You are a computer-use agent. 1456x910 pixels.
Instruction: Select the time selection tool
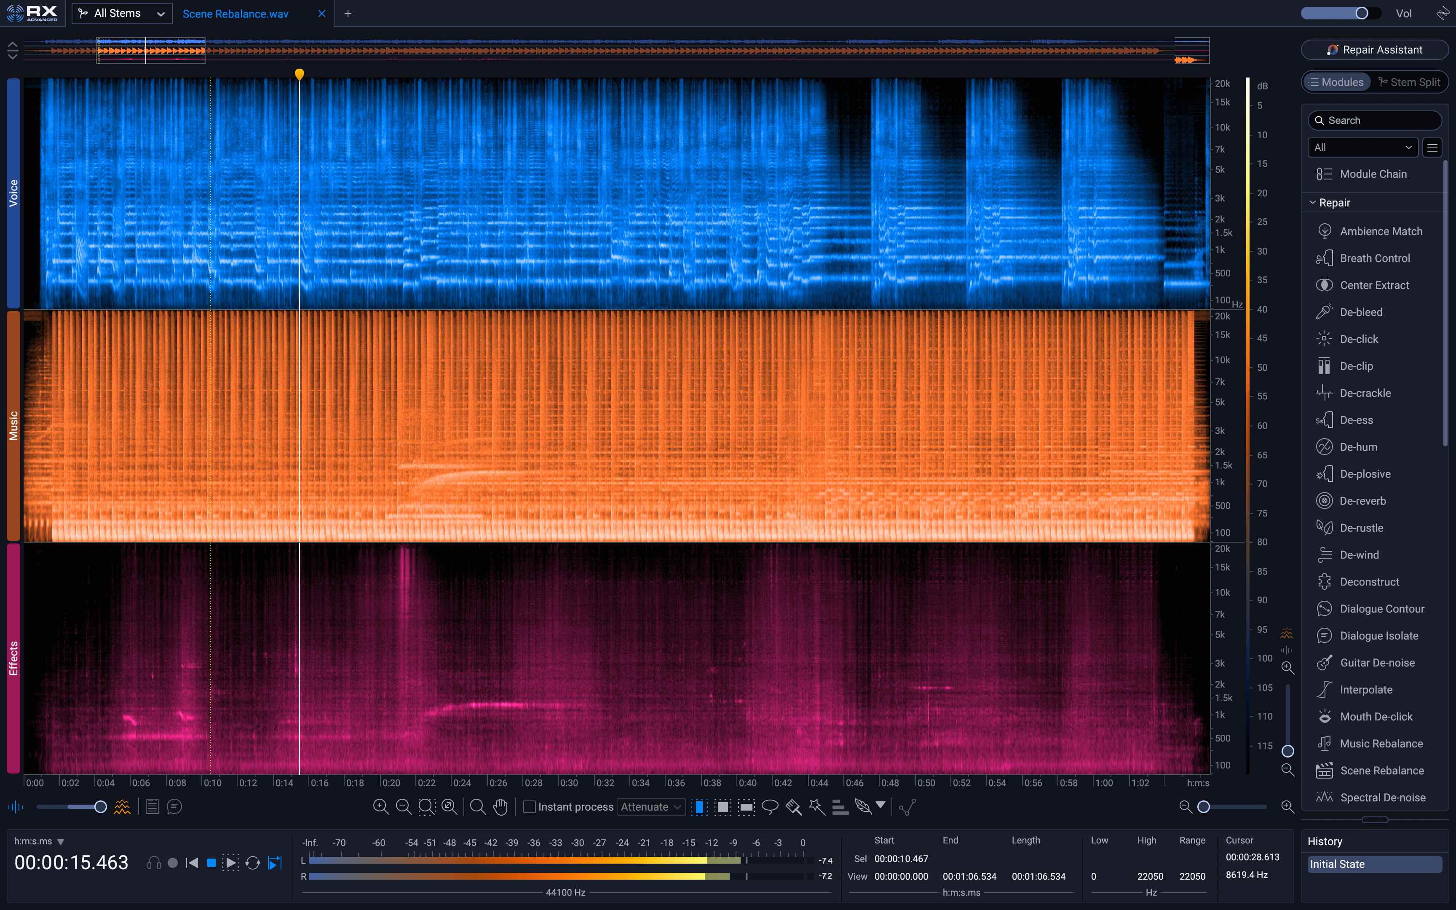point(699,806)
